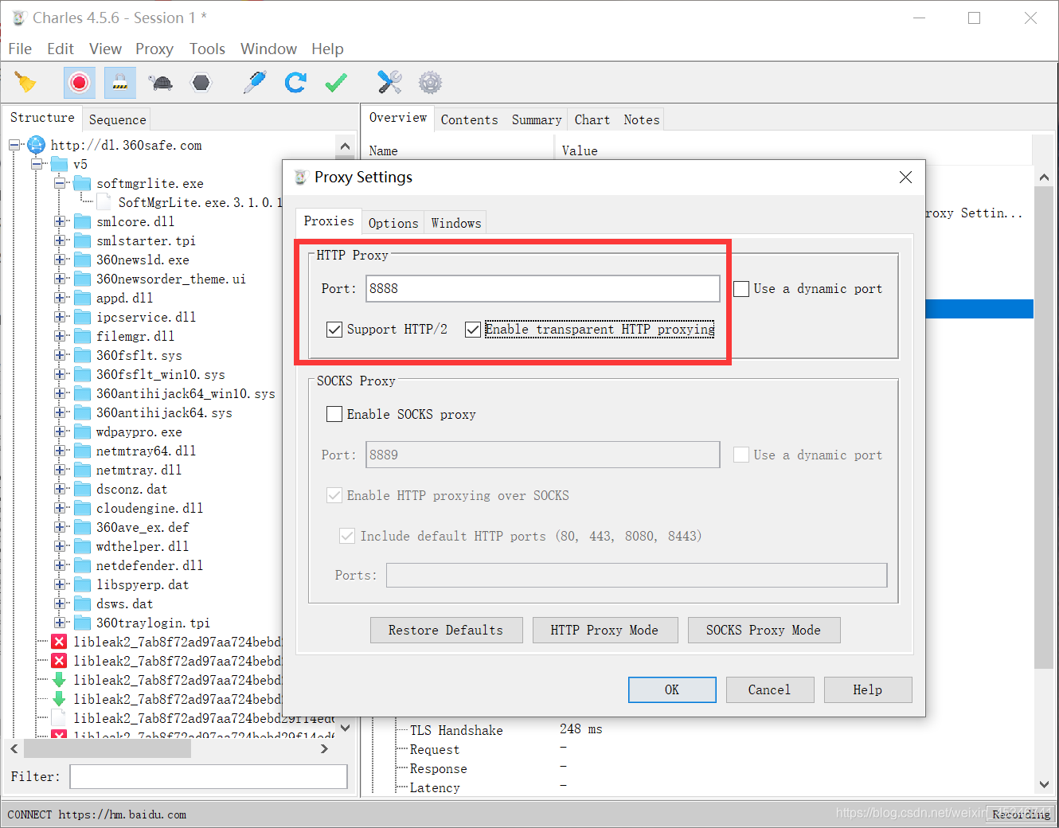Click the folder icon of 360traylogin.tpi
The height and width of the screenshot is (828, 1059).
coord(83,623)
